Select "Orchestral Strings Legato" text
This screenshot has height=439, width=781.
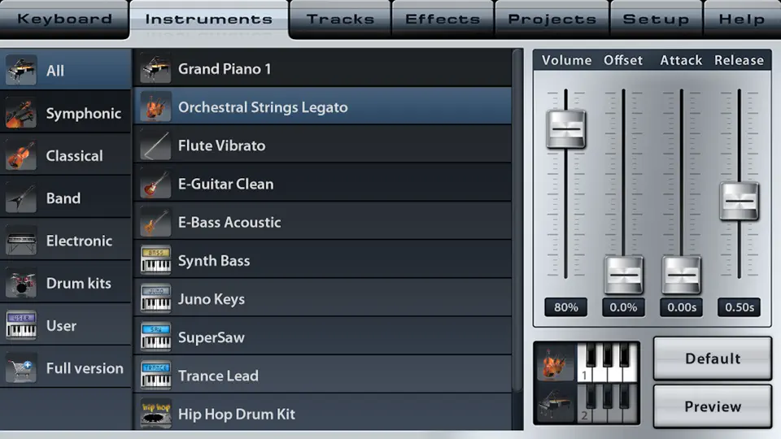pyautogui.click(x=263, y=107)
